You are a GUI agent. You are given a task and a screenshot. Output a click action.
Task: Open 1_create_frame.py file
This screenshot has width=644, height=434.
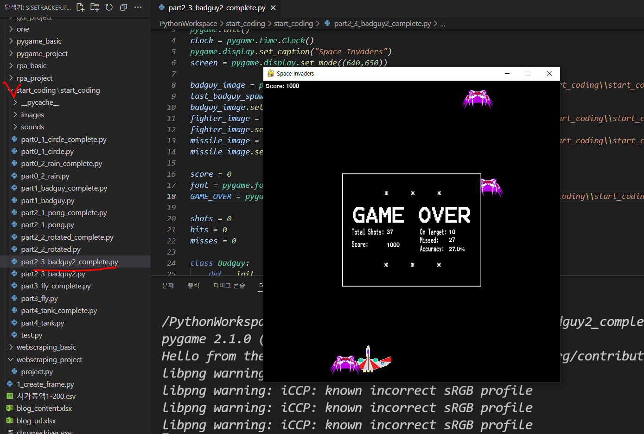pos(45,384)
